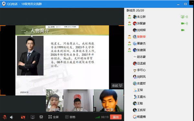Image resolution: width=194 pixels, height=121 pixels.
Task: Click the red 退出 button
Action: click(116, 117)
